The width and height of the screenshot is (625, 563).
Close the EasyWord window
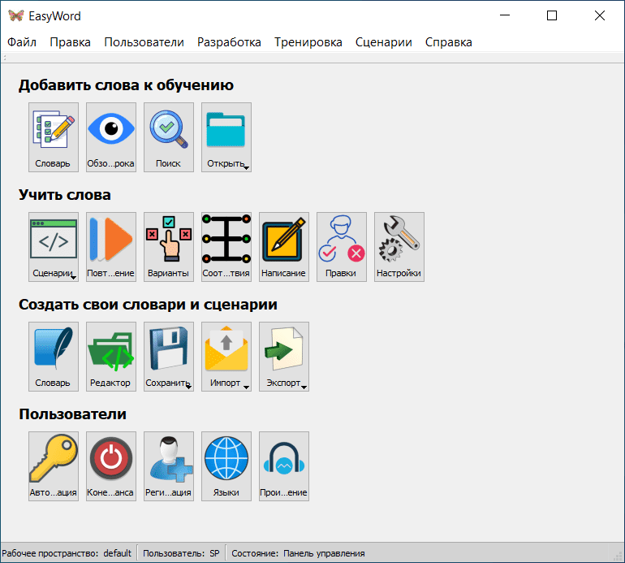(x=600, y=15)
